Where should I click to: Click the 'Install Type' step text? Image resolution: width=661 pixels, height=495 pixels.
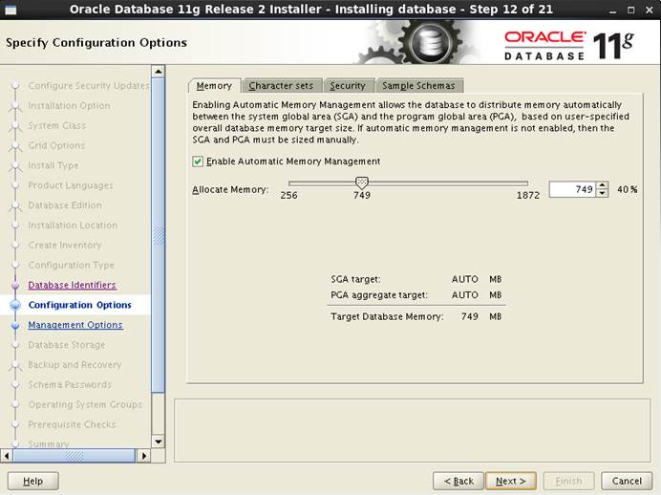[x=53, y=165]
